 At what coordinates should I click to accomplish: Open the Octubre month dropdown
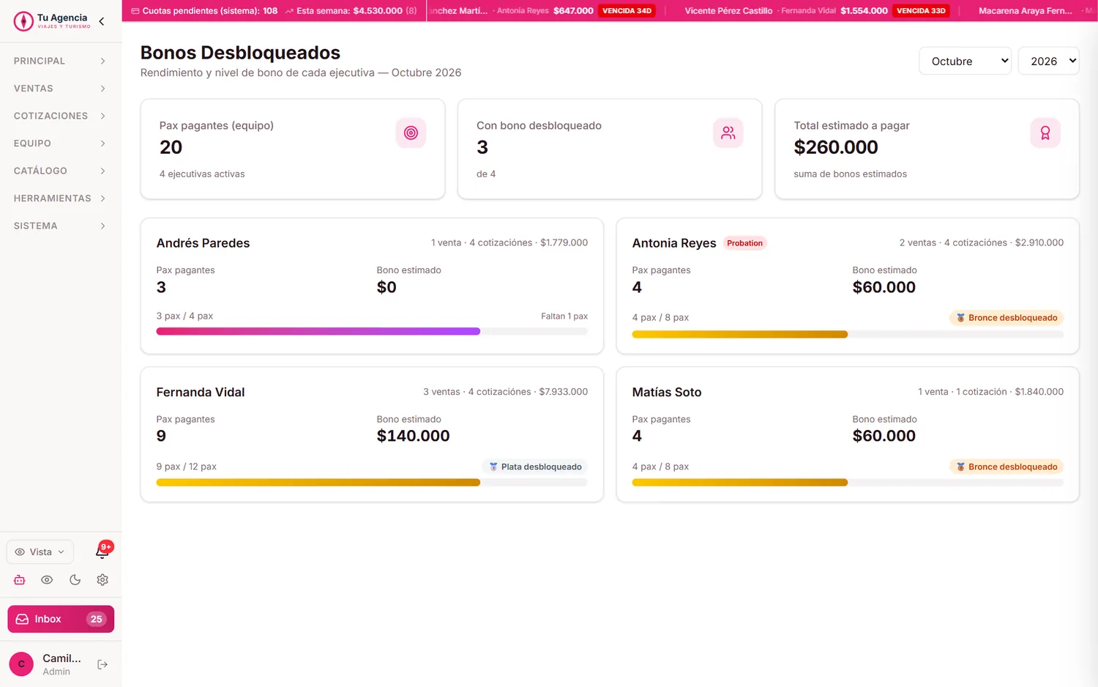[x=965, y=61]
